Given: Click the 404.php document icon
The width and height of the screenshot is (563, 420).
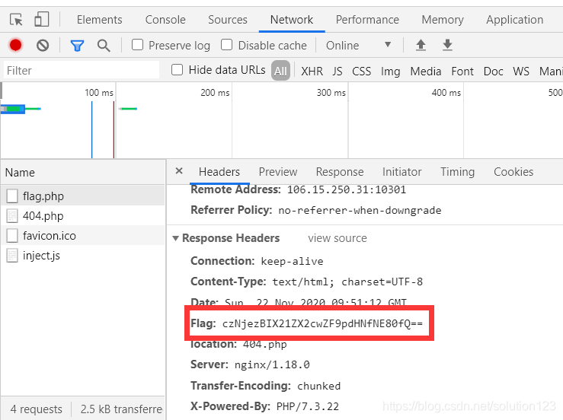Looking at the screenshot, I should pyautogui.click(x=12, y=216).
